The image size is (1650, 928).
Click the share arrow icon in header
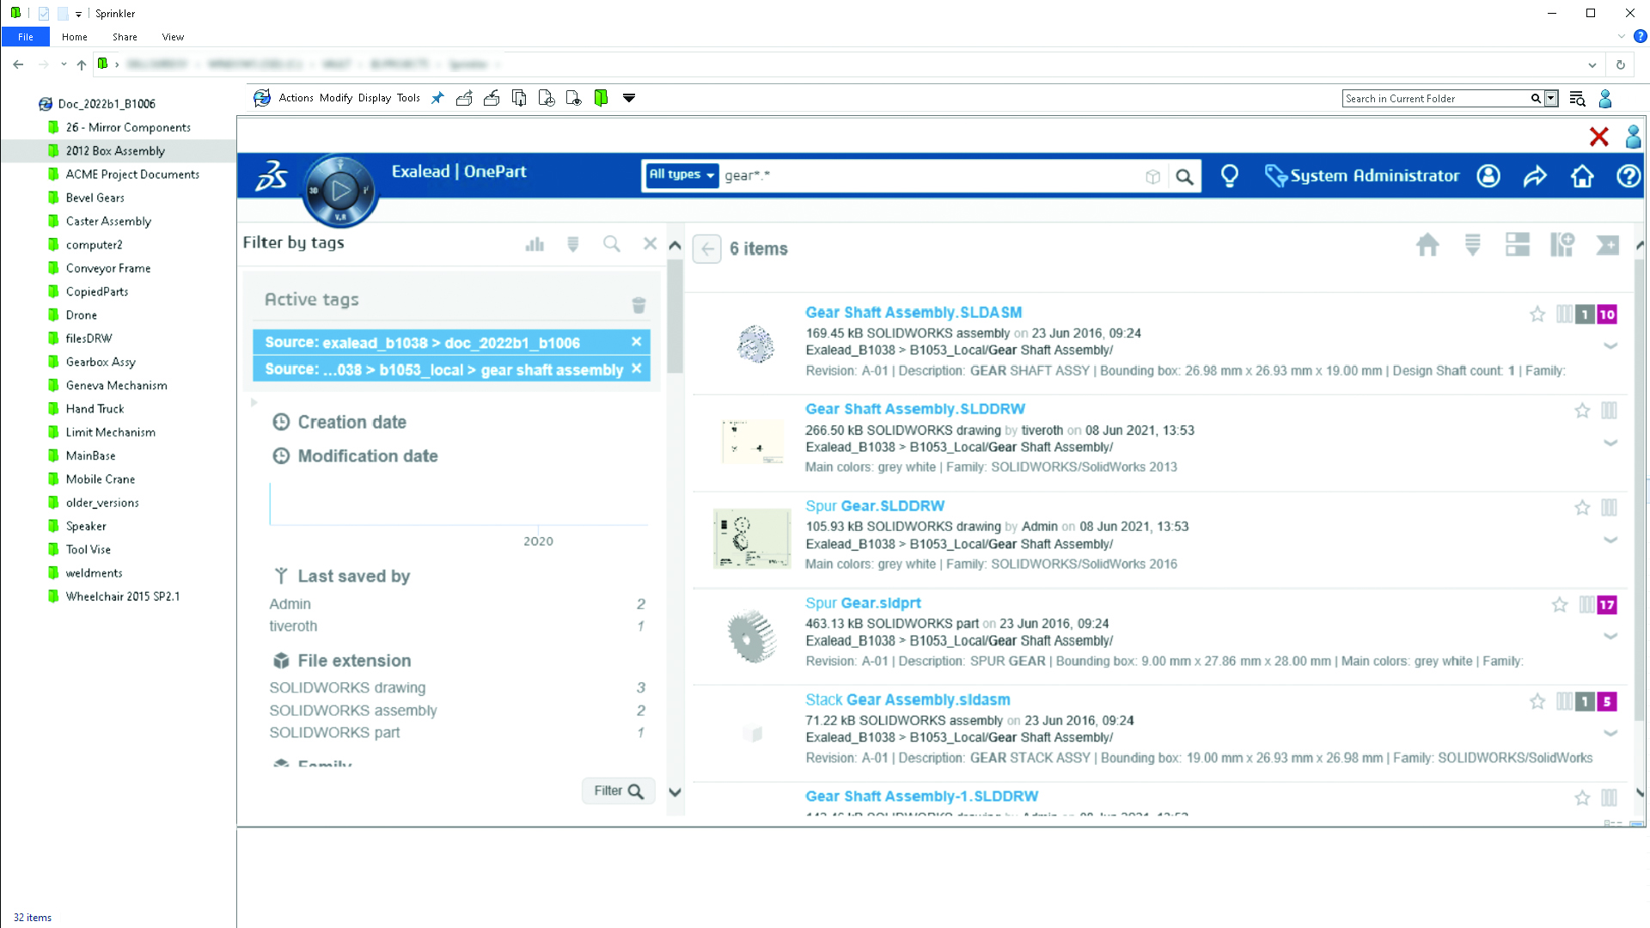(x=1535, y=176)
